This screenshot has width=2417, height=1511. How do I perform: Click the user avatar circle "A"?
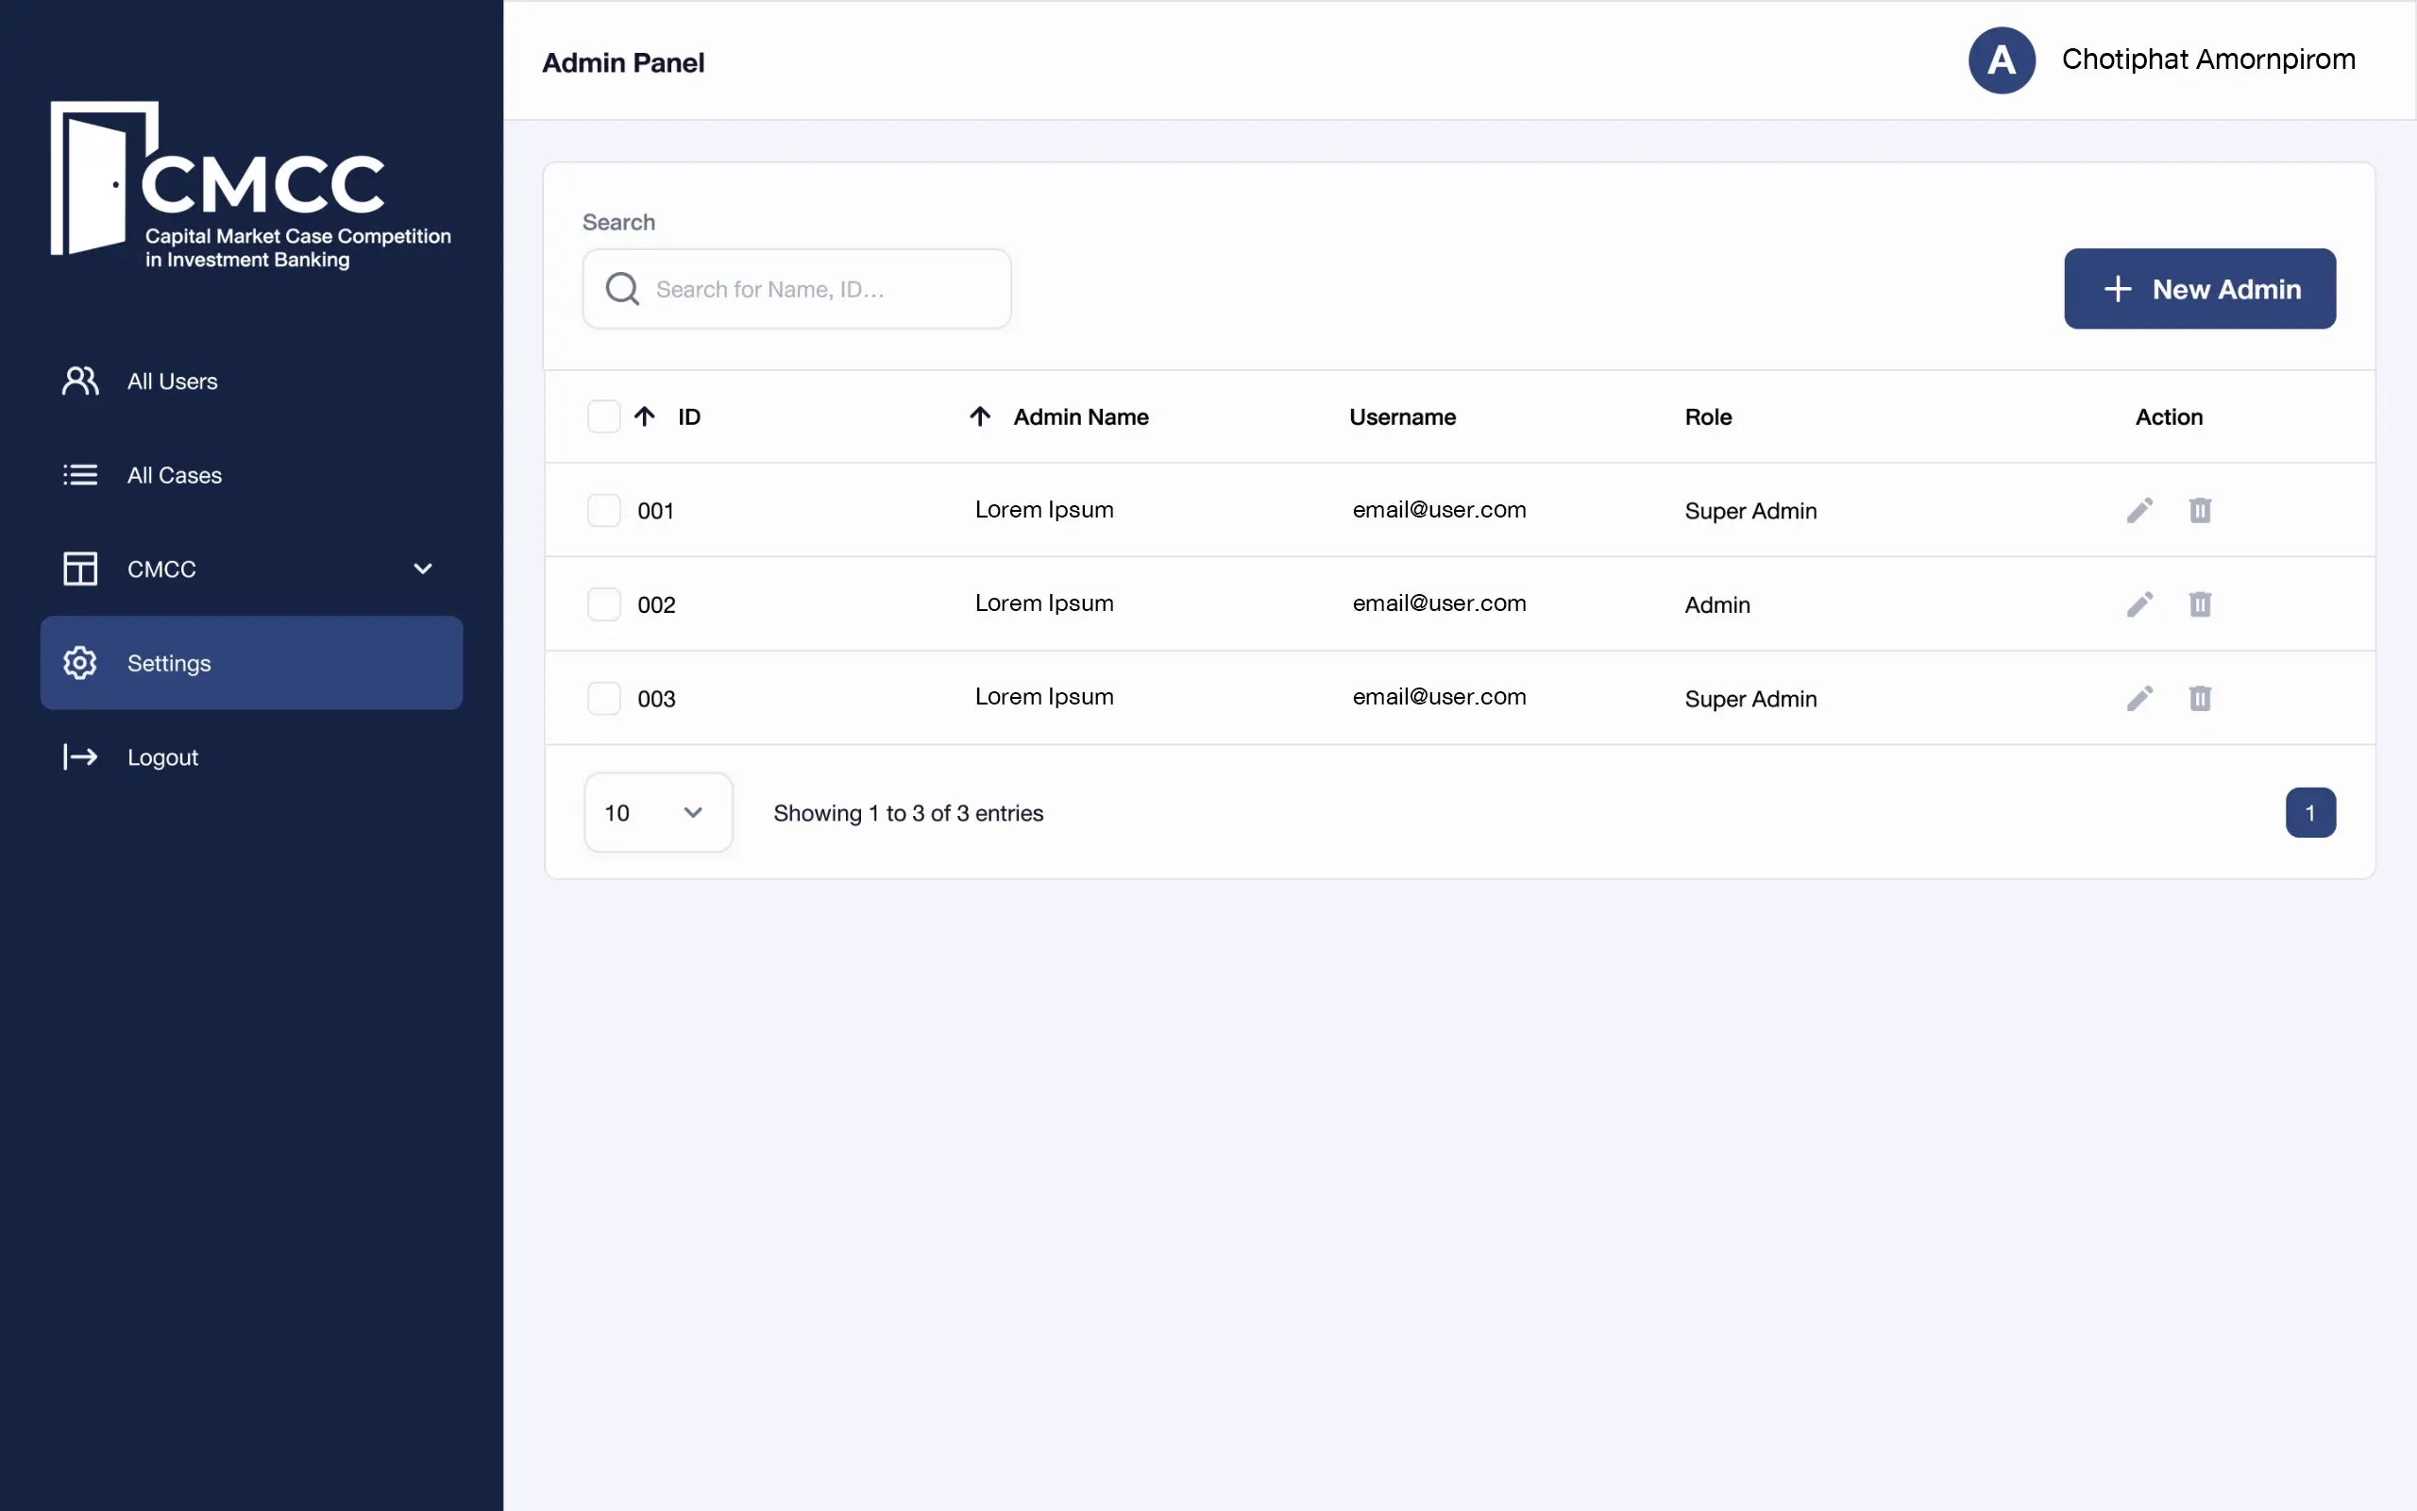point(2002,59)
